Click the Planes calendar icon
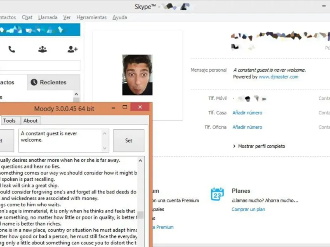 217,194
